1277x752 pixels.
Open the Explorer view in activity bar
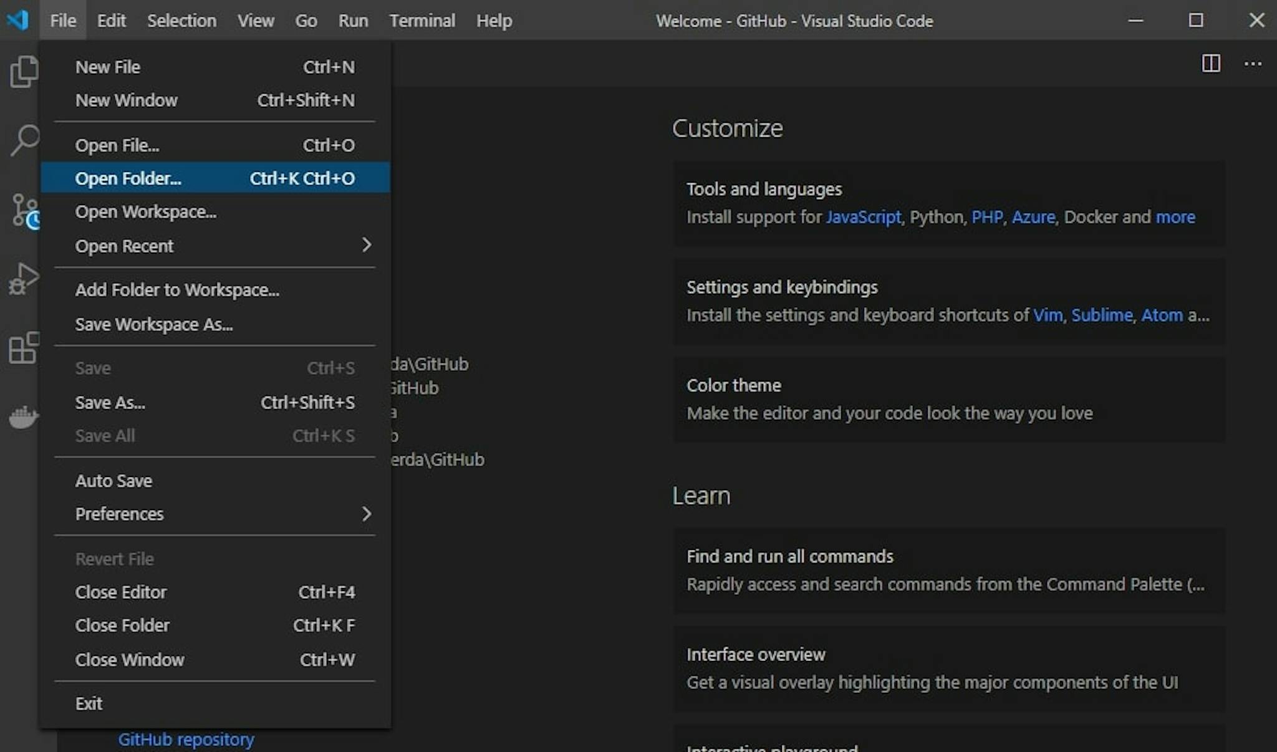[24, 71]
